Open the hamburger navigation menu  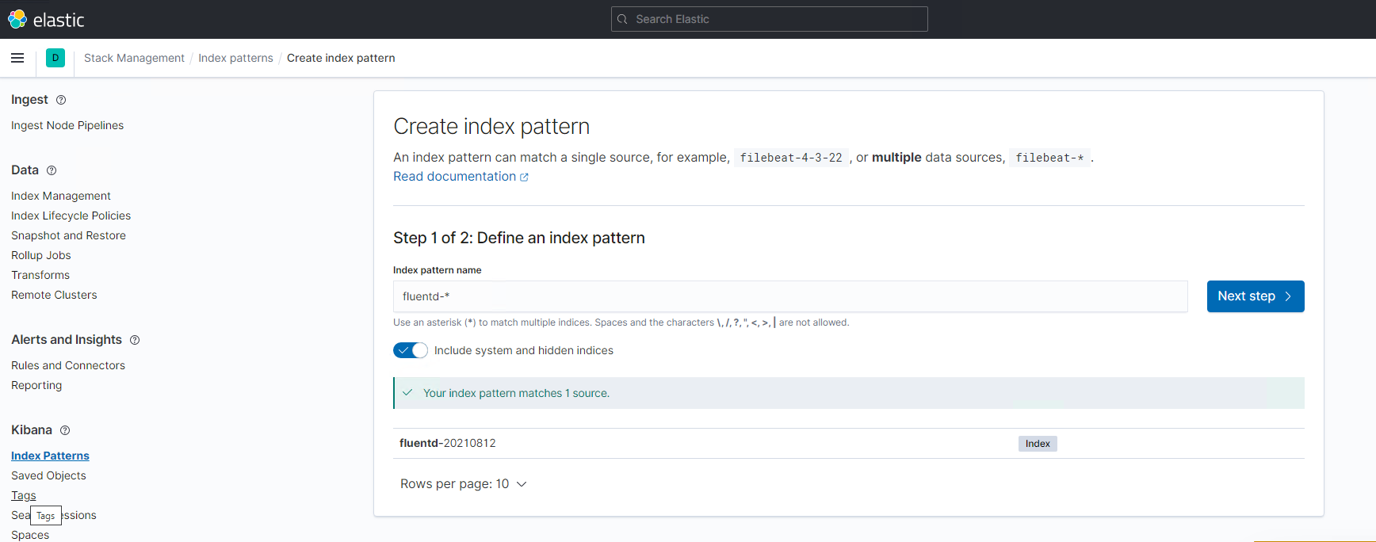point(17,58)
